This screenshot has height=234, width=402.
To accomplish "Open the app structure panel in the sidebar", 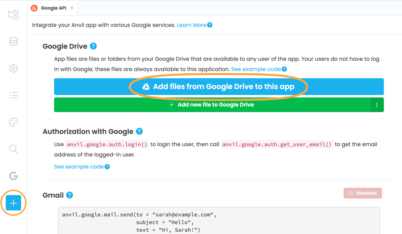I will click(x=13, y=14).
